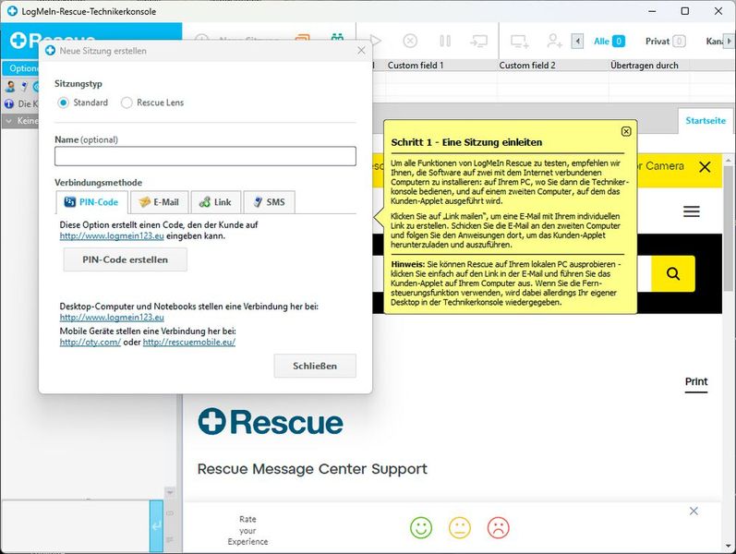Open the Optionen menu
The image size is (736, 554).
(22, 68)
